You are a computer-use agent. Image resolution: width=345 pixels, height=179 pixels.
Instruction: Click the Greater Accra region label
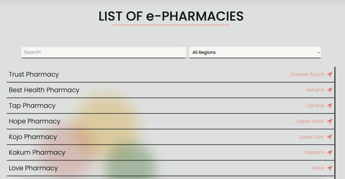click(307, 74)
